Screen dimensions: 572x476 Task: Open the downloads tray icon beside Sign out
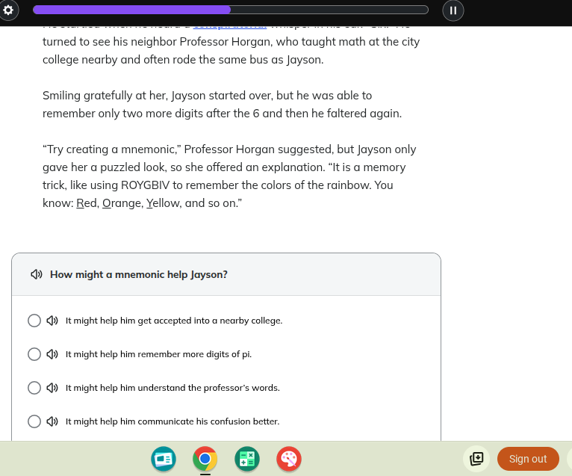[x=476, y=459]
